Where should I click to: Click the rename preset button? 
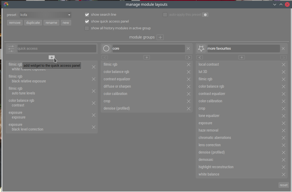click(51, 23)
